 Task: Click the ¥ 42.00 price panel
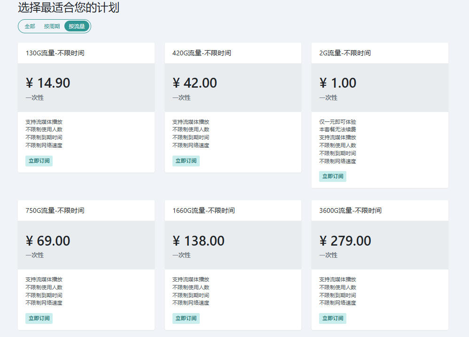[233, 88]
